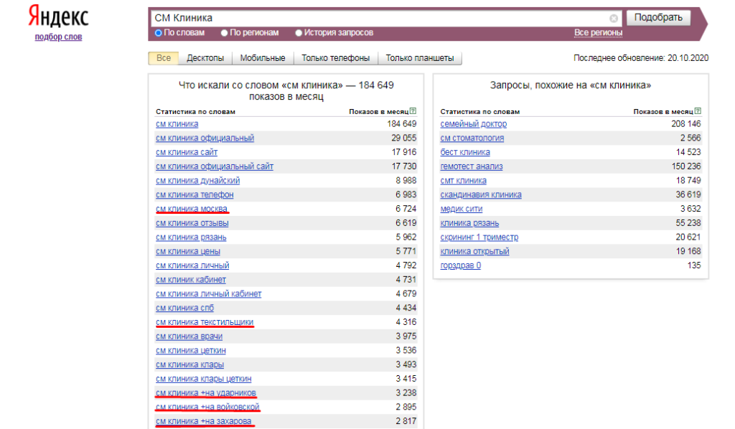Open клиника открытый similar query
Screen dimensions: 735x429
[x=475, y=251]
